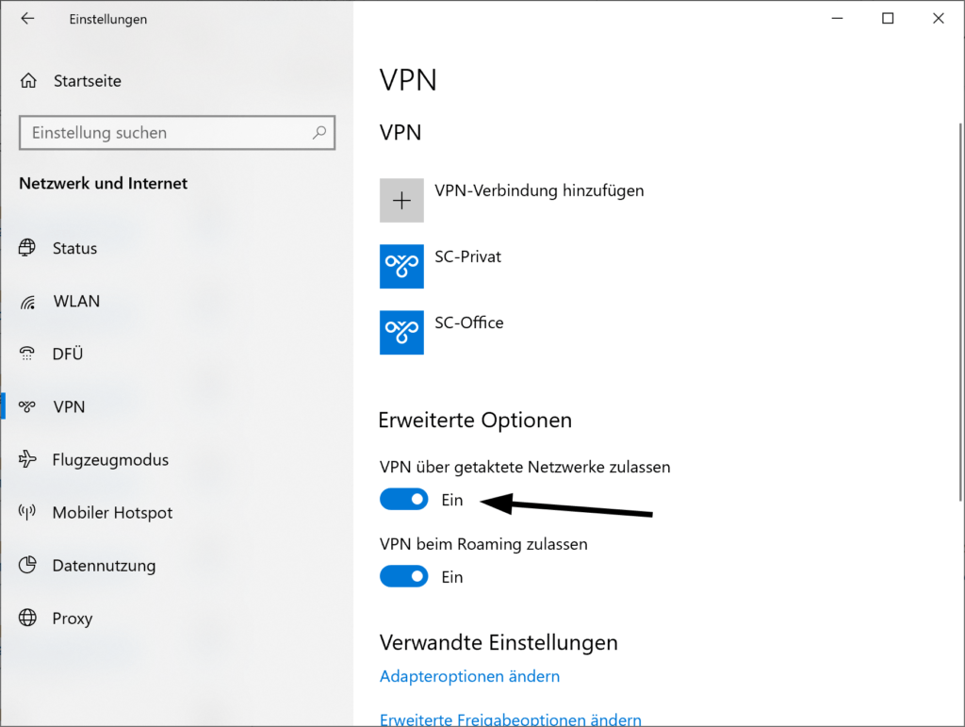Click the Mobiler Hotspot icon

pos(28,513)
